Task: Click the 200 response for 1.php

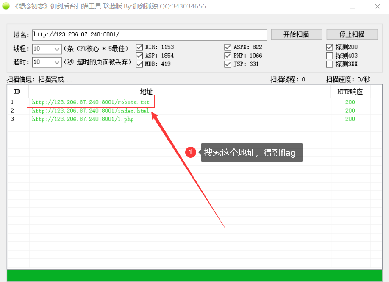Action: point(350,119)
